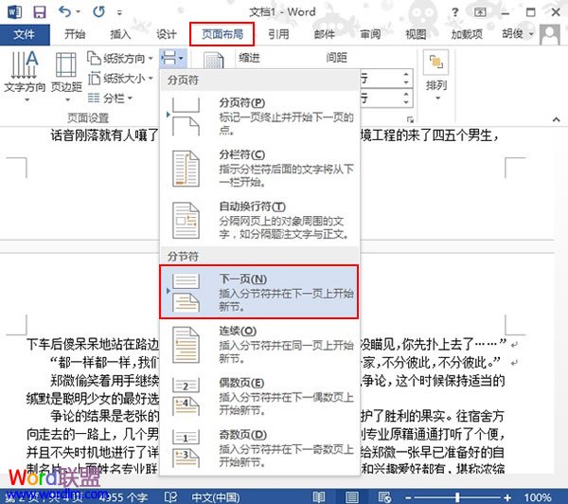Image resolution: width=568 pixels, height=504 pixels.
Task: Open Word Help question mark
Action: pos(455,12)
